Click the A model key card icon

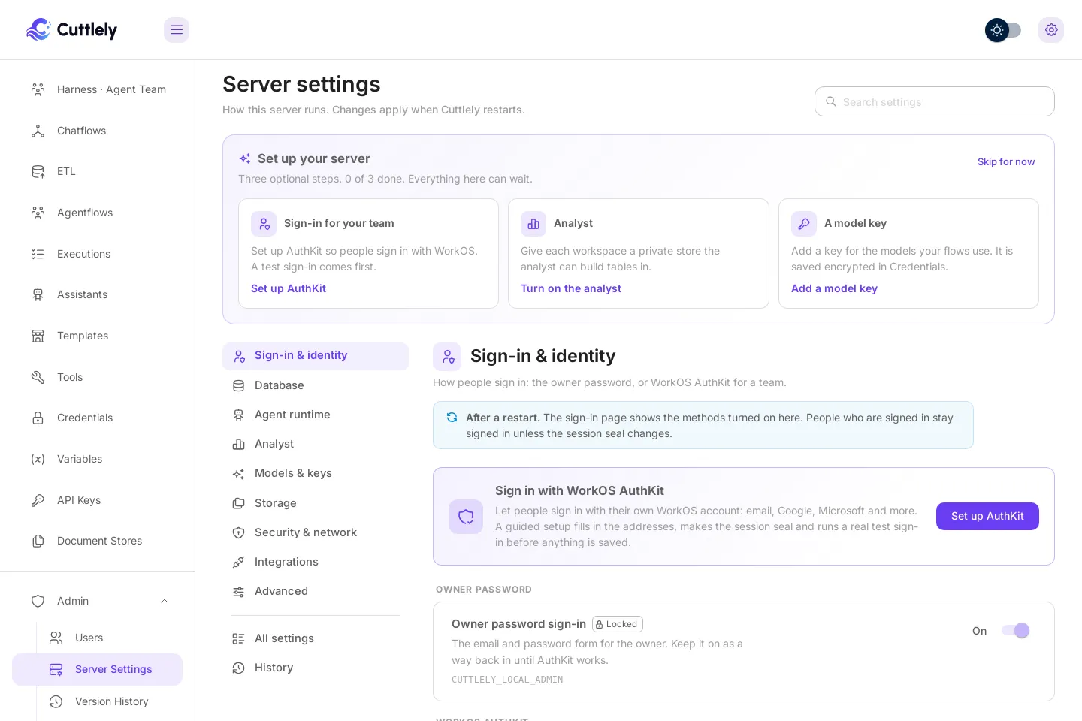(804, 224)
